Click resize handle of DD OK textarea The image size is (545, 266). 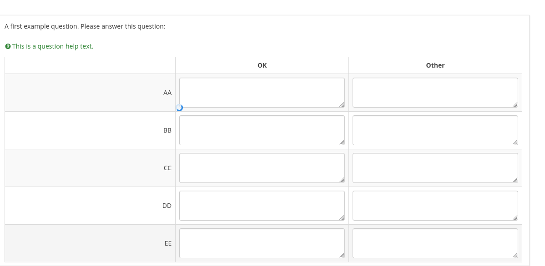342,218
